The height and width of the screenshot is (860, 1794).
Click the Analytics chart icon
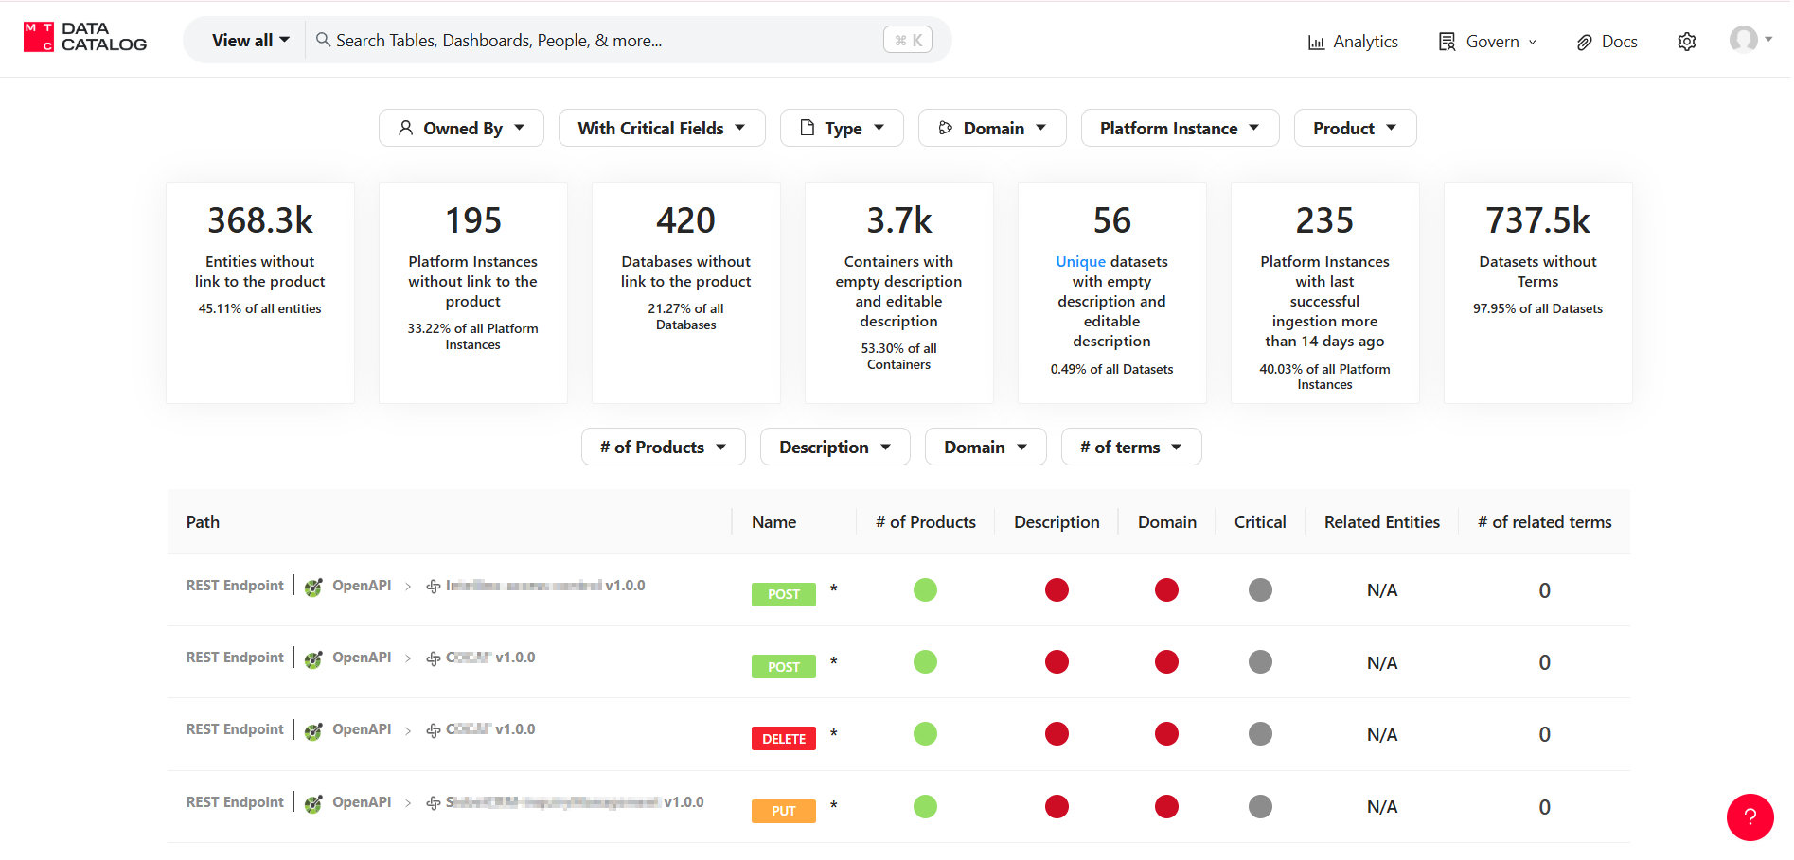click(x=1316, y=42)
